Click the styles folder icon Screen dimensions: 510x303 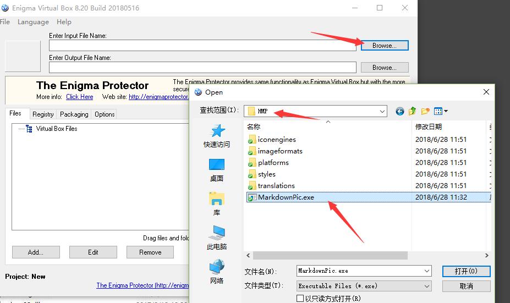251,174
